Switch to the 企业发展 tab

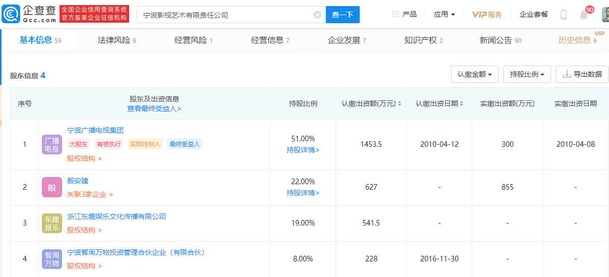(347, 40)
